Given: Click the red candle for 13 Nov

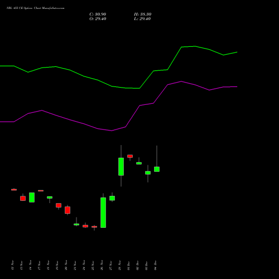Looking at the screenshot, I should point(23,198).
